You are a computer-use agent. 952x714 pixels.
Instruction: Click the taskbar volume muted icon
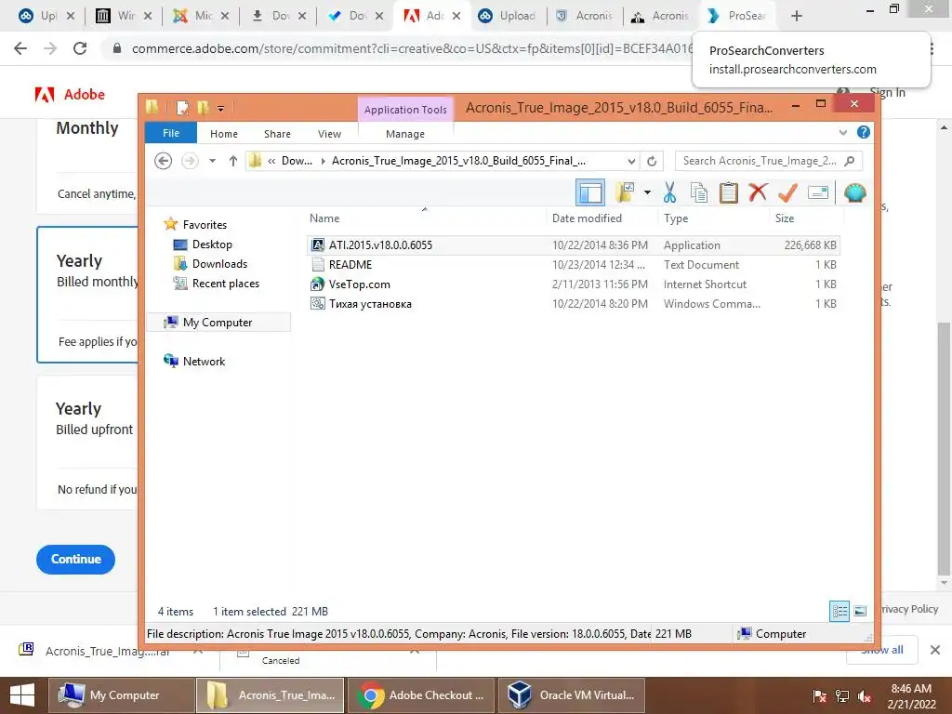(x=865, y=695)
